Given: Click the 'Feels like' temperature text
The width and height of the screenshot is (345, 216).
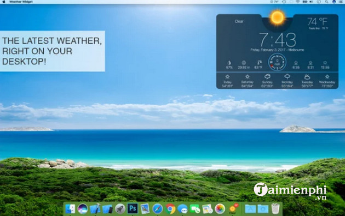Looking at the screenshot, I should point(318,28).
